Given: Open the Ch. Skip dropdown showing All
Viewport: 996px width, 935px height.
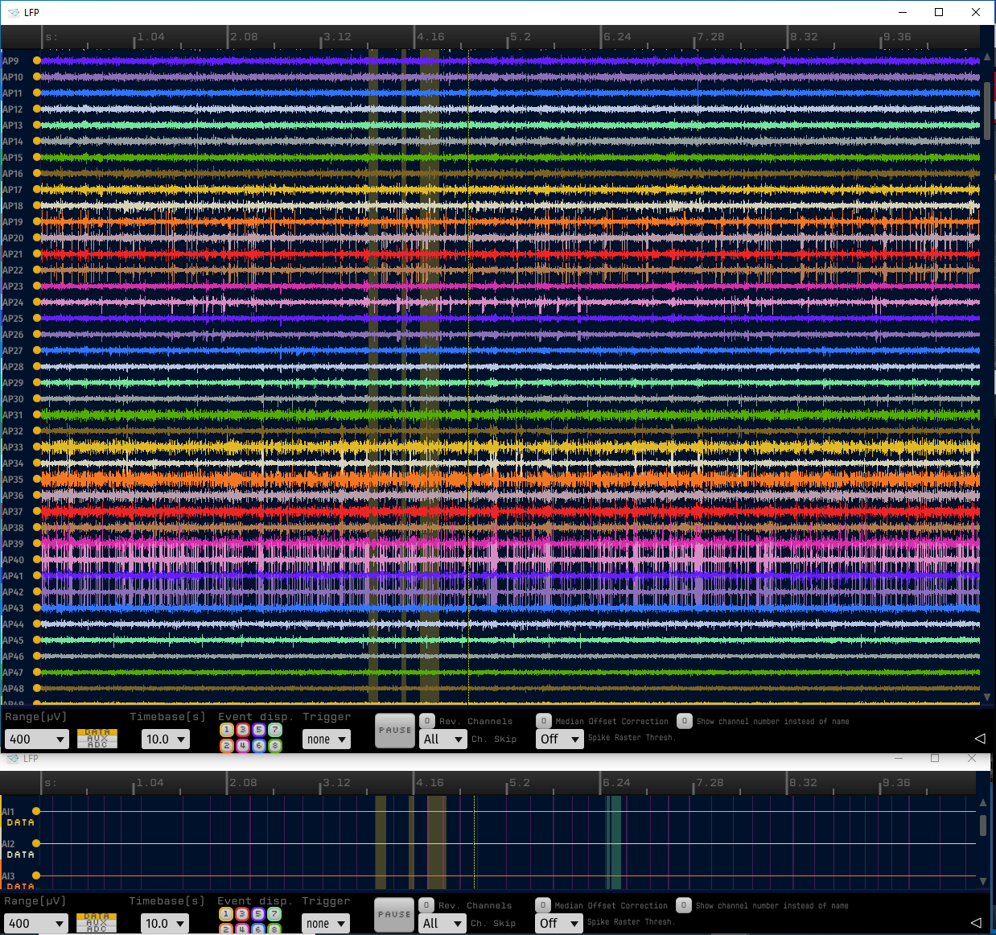Looking at the screenshot, I should click(x=442, y=739).
